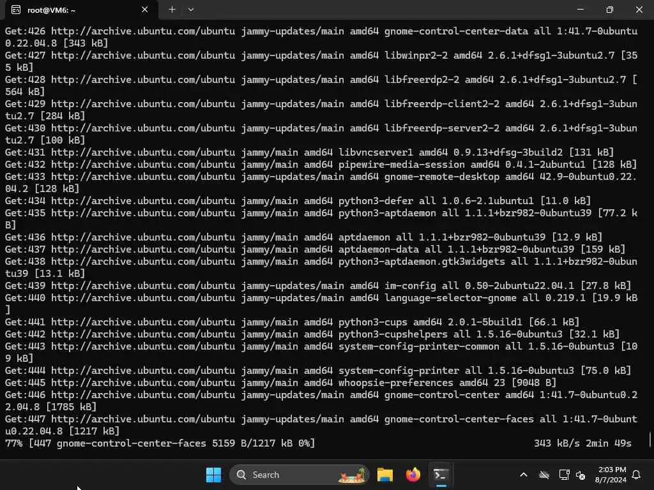The height and width of the screenshot is (490, 654).
Task: Open File Explorer from the taskbar
Action: click(384, 475)
